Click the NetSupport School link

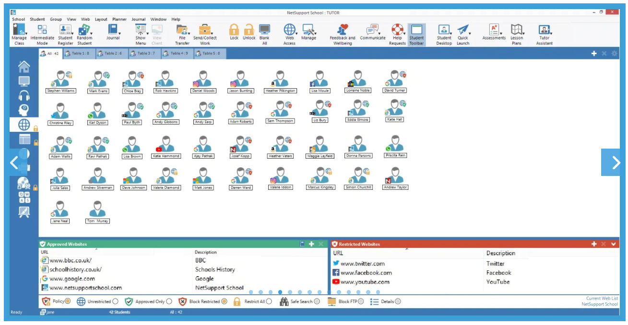(600, 304)
